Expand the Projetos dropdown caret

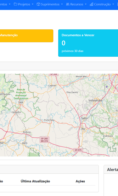(33, 4)
